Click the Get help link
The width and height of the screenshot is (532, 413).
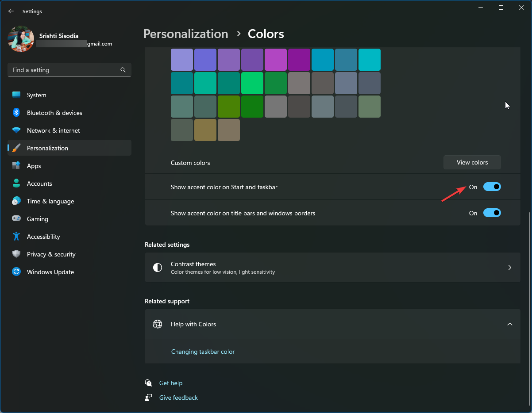[x=171, y=383]
